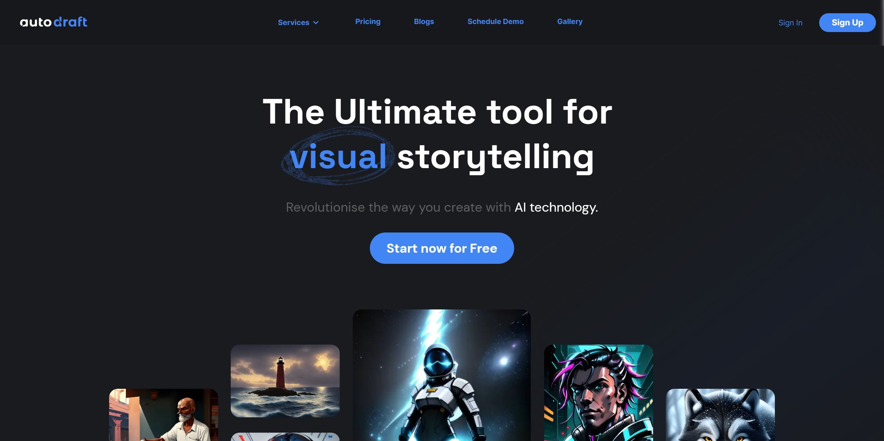
Task: Click the Sign In button
Action: click(790, 23)
